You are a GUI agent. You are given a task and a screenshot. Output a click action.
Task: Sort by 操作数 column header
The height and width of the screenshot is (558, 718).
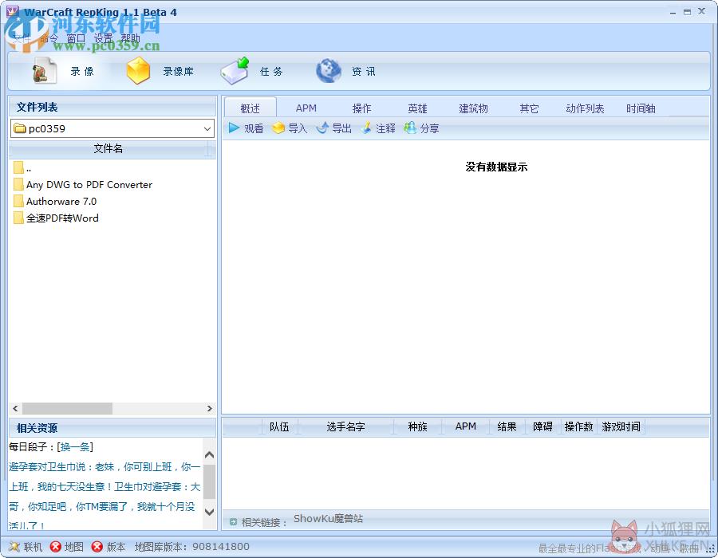click(579, 426)
